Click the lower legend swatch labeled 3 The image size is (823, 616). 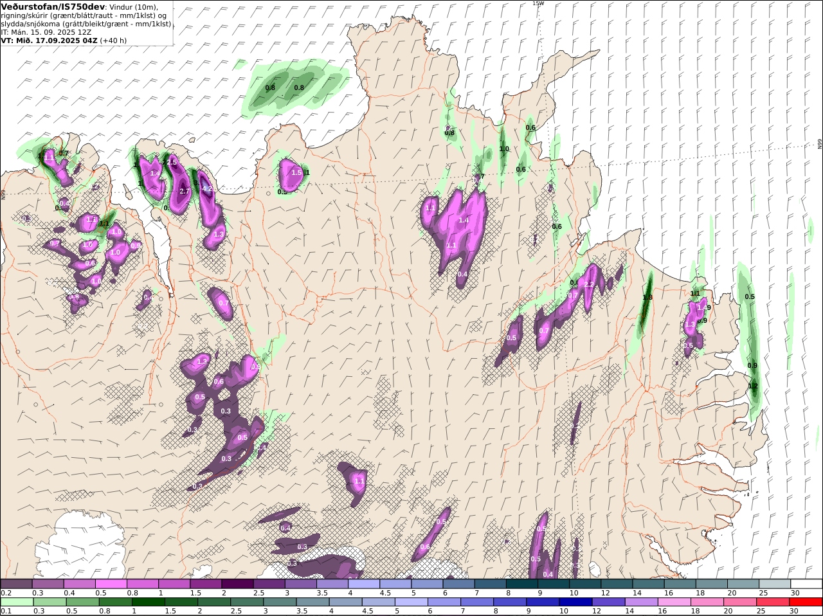pos(280,602)
